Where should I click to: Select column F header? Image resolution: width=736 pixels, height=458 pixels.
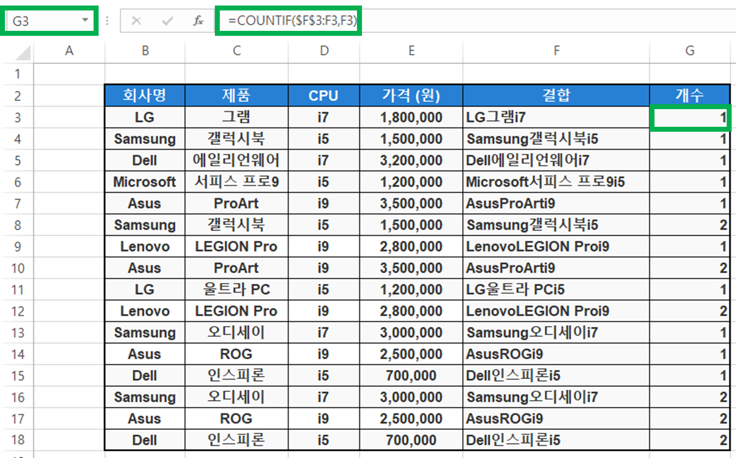(x=556, y=51)
